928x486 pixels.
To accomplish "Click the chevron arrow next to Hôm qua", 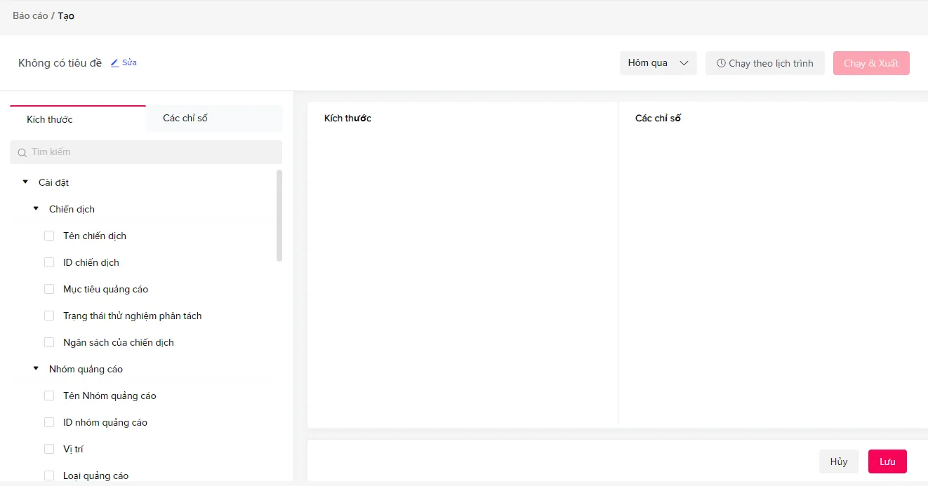I will point(684,63).
